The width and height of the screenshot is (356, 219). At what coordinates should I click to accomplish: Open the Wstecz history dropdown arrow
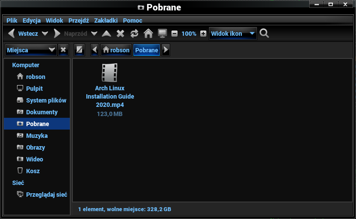pyautogui.click(x=45, y=34)
